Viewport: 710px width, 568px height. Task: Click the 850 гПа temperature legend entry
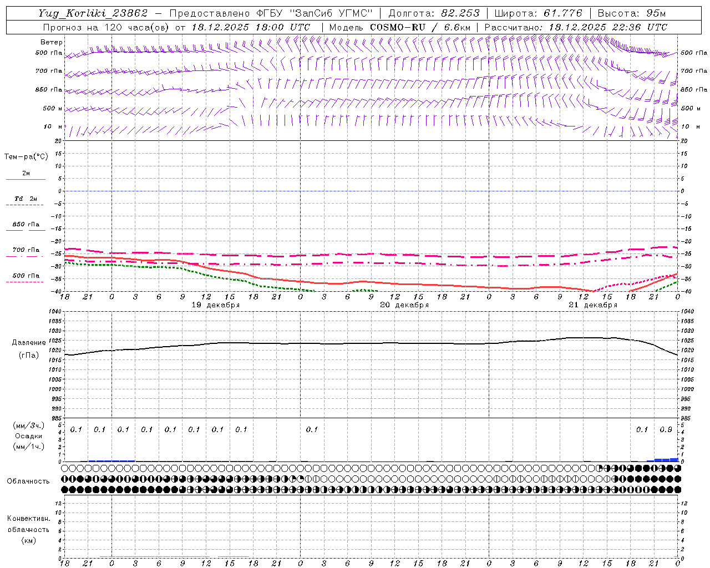[26, 225]
